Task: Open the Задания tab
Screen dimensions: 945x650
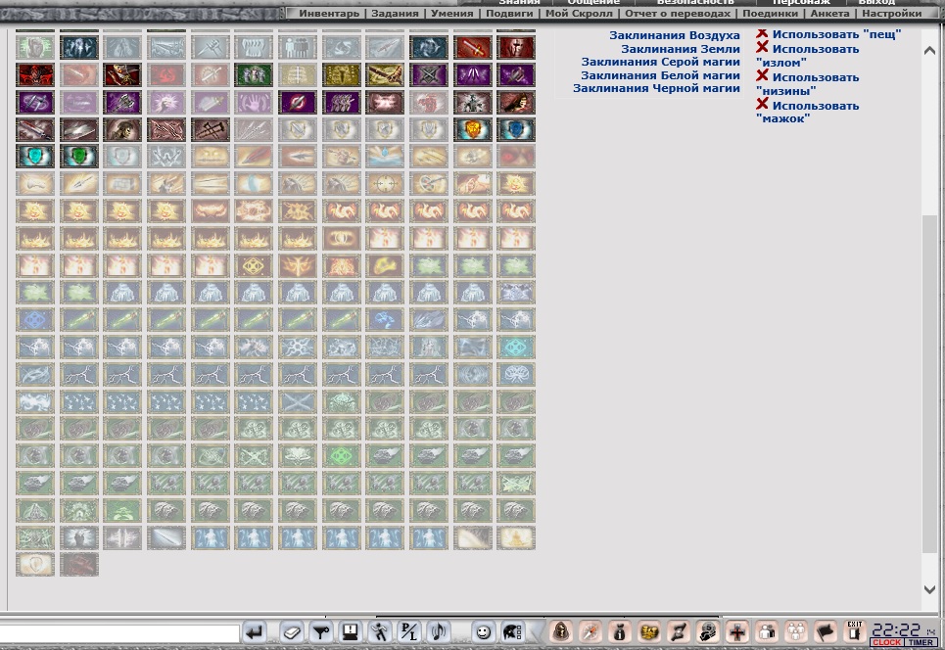Action: [x=395, y=14]
